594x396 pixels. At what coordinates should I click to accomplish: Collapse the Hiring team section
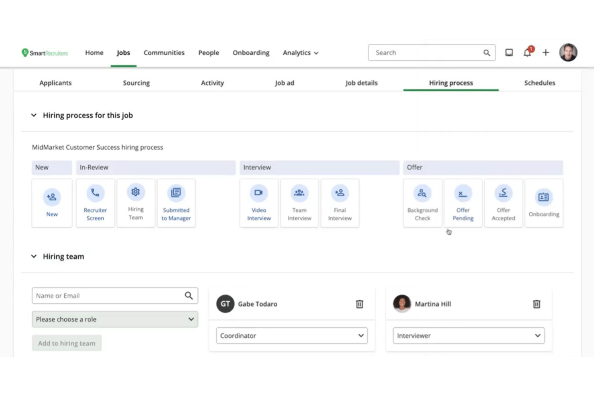tap(34, 256)
